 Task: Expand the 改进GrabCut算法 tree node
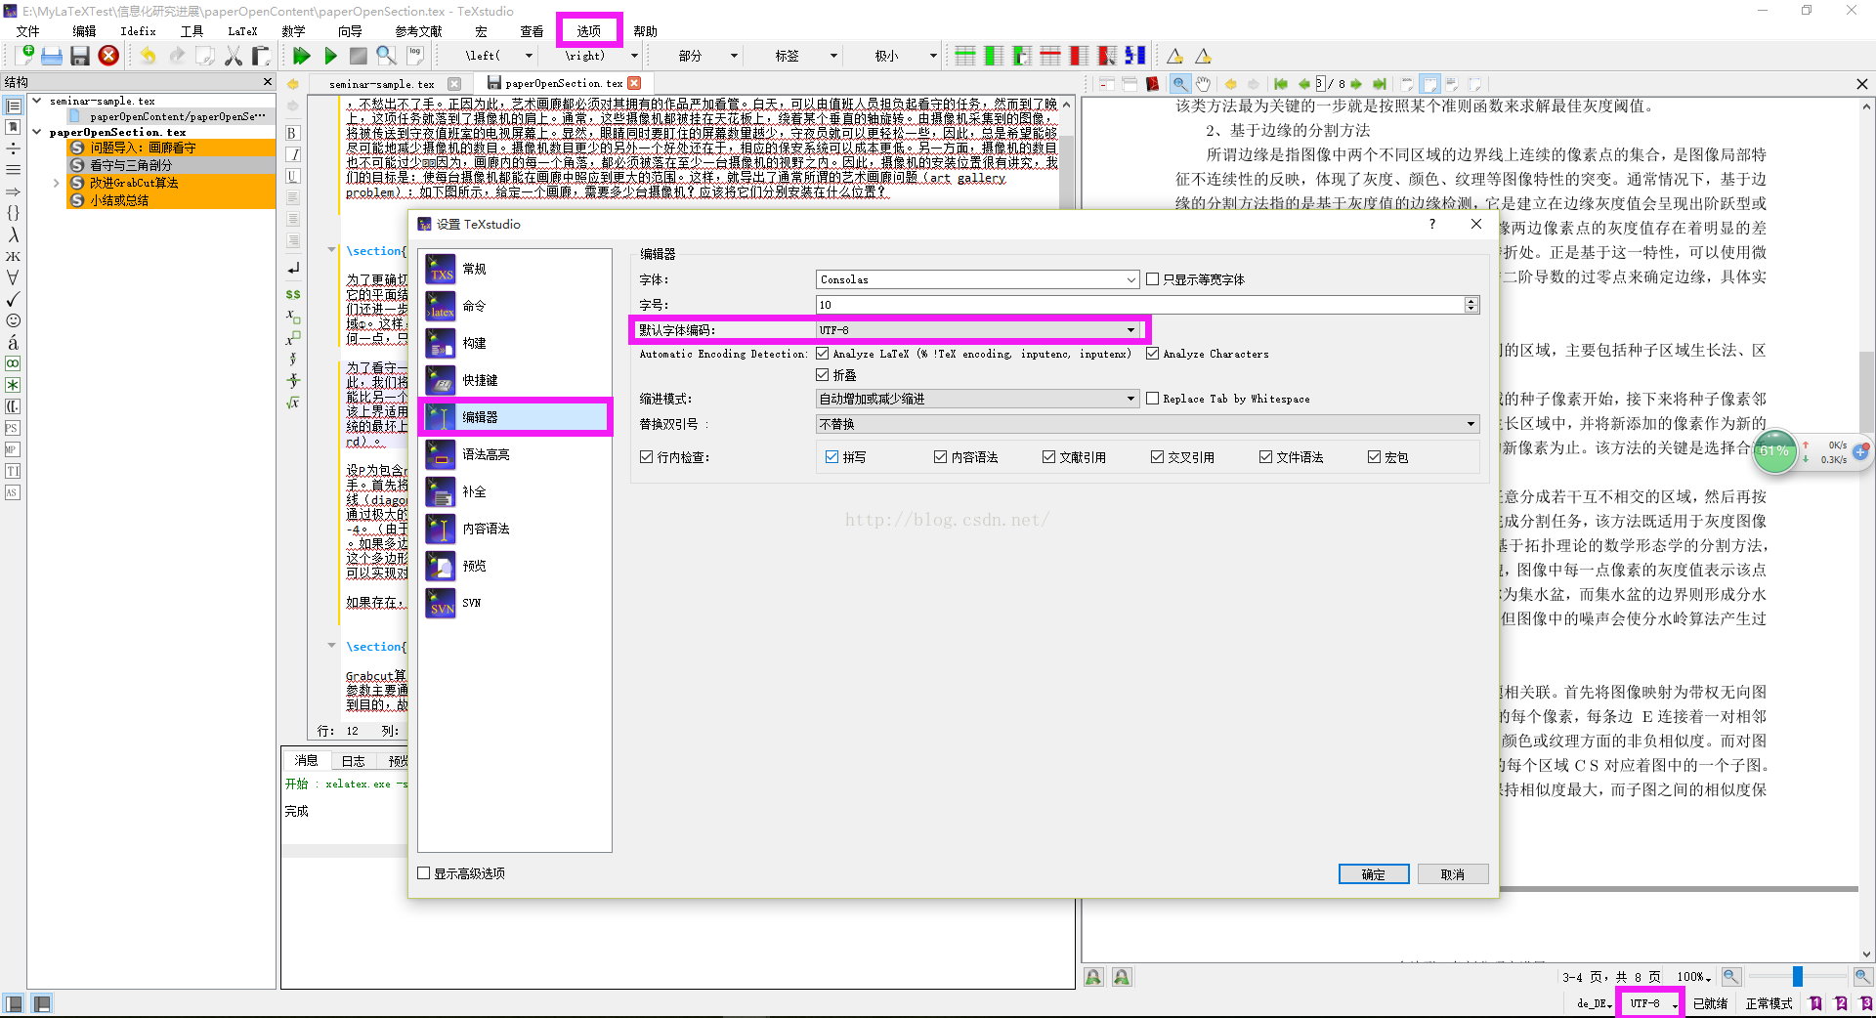56,183
